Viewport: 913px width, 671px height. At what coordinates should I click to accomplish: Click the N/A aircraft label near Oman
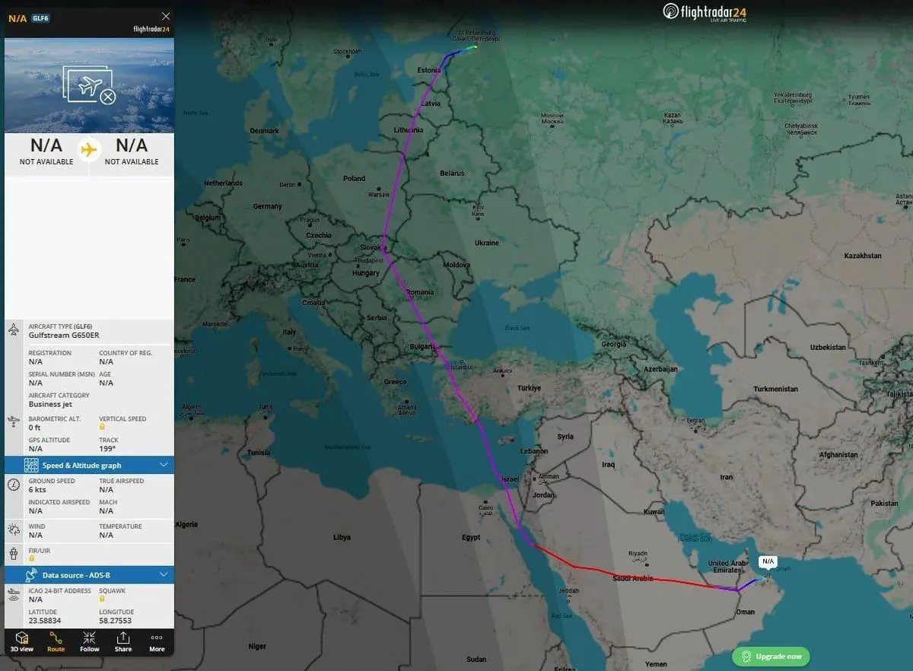coord(768,561)
